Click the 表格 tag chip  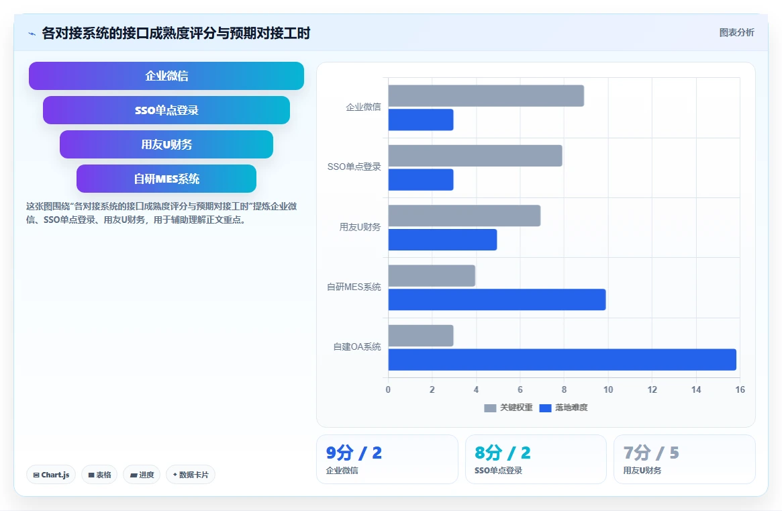[x=99, y=475]
